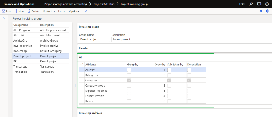Collapse the Header section

[x=84, y=48]
